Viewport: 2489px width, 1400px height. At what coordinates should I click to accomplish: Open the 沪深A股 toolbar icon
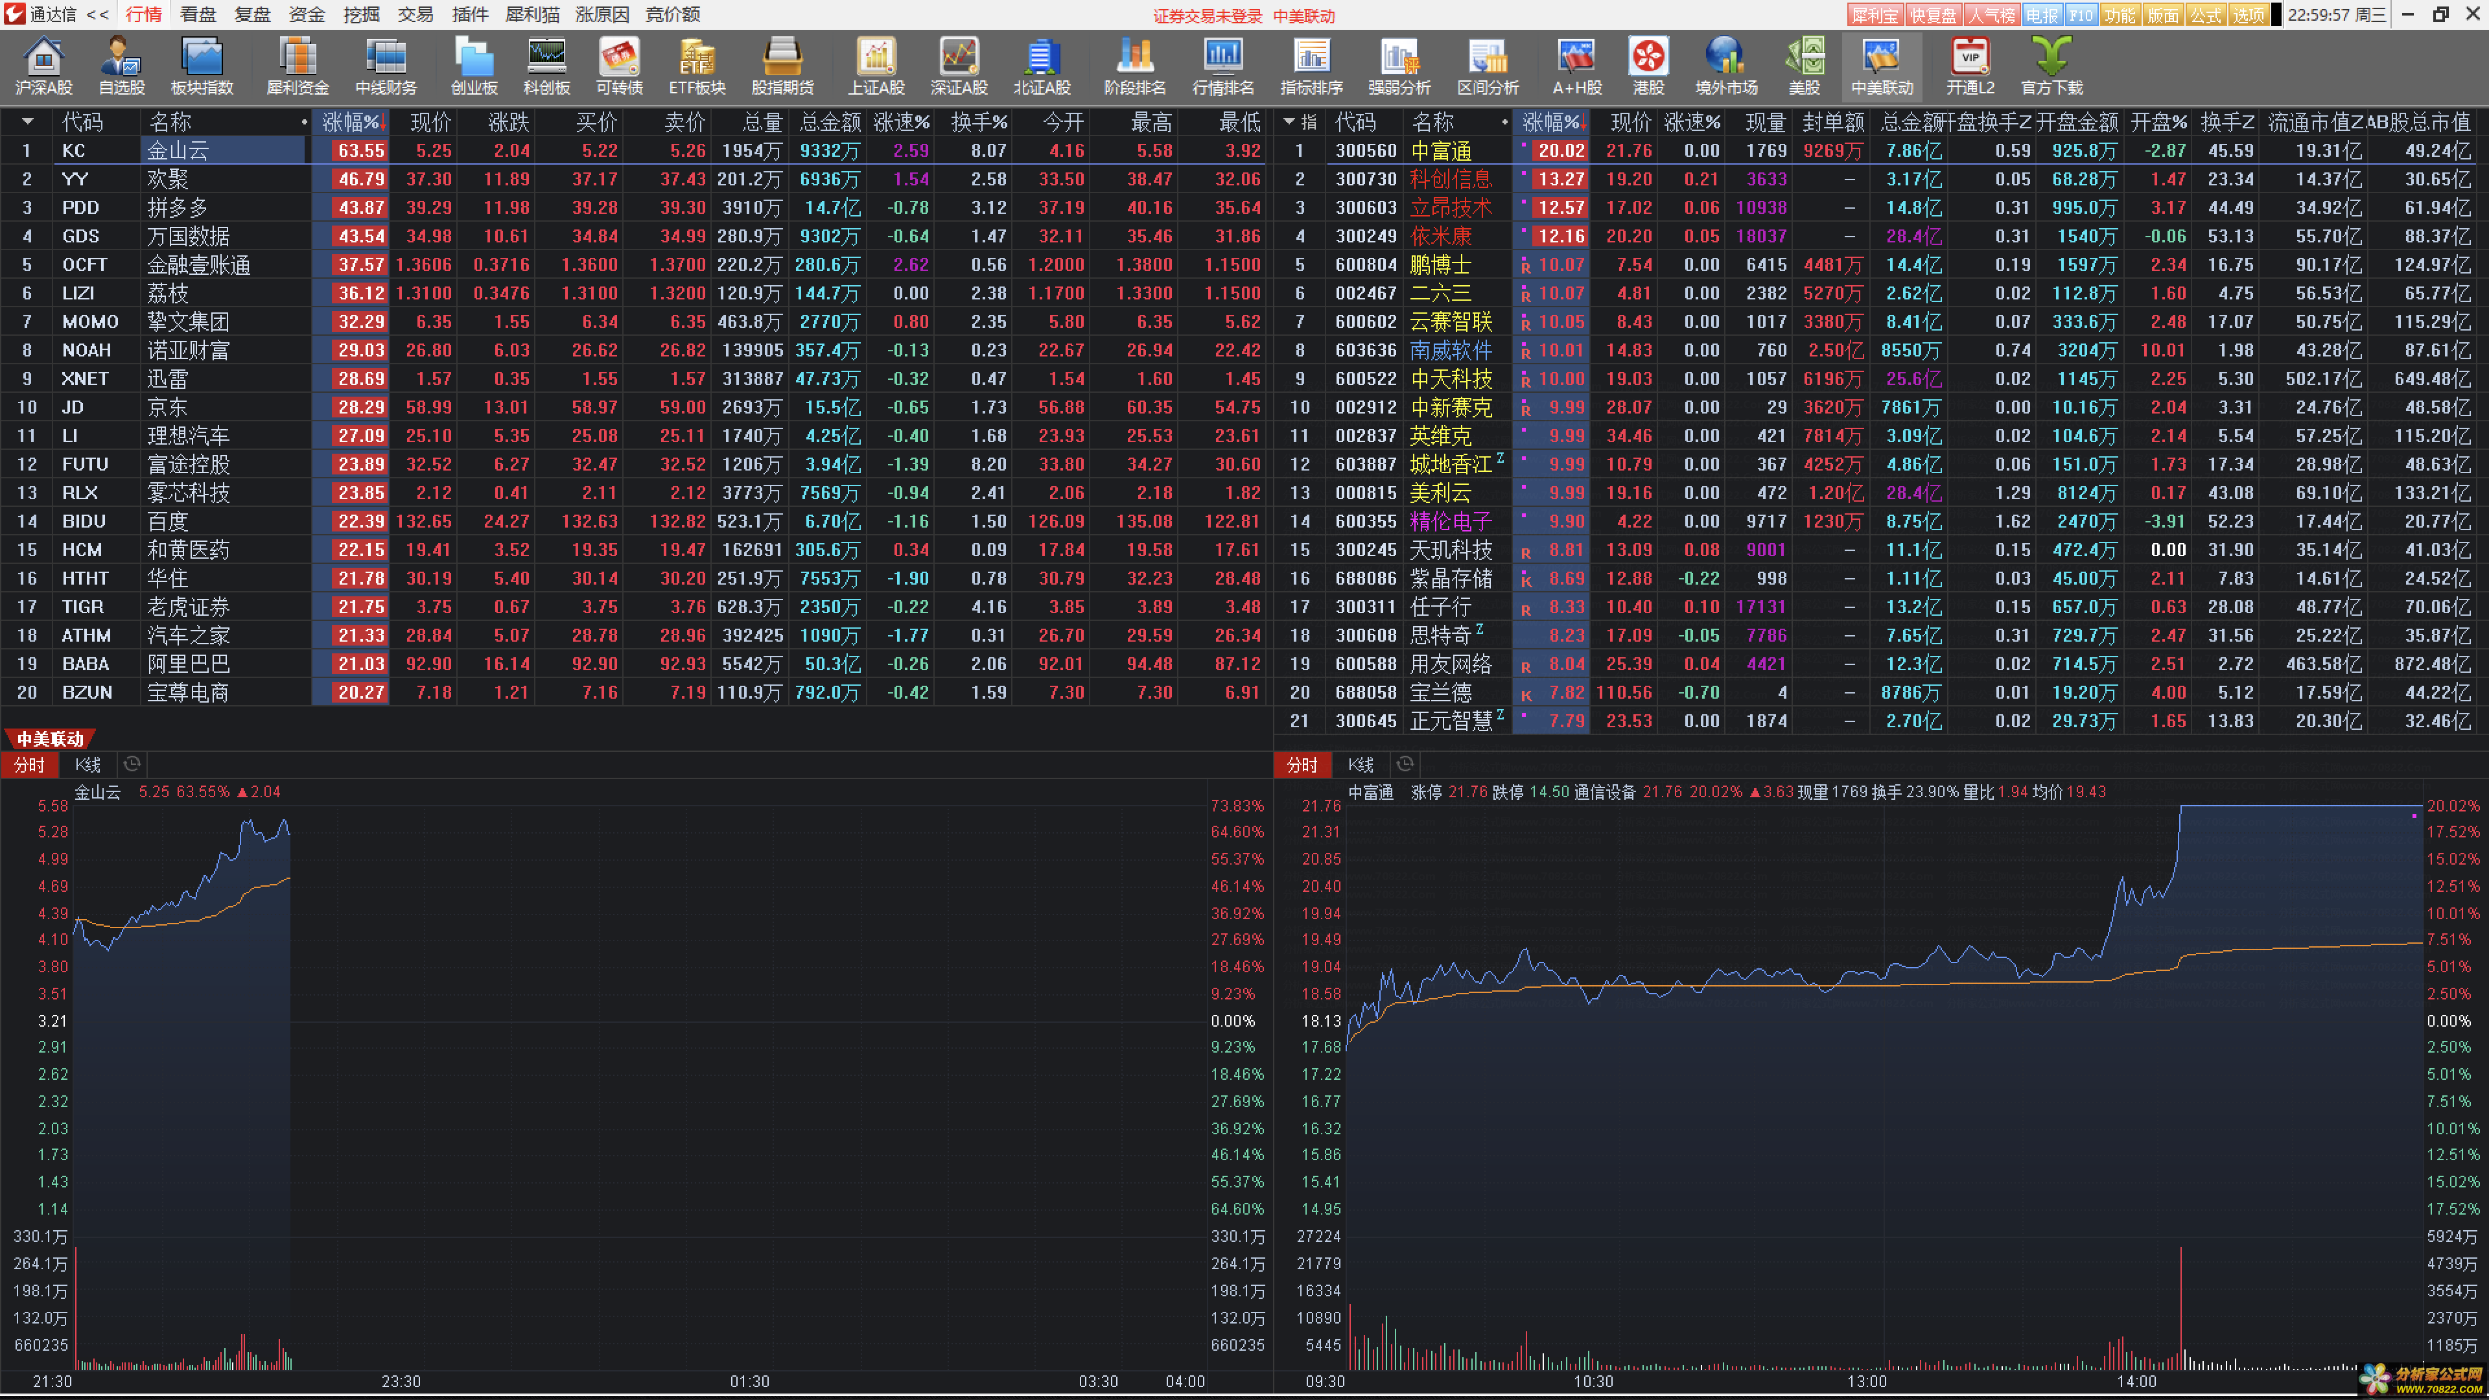pos(43,67)
